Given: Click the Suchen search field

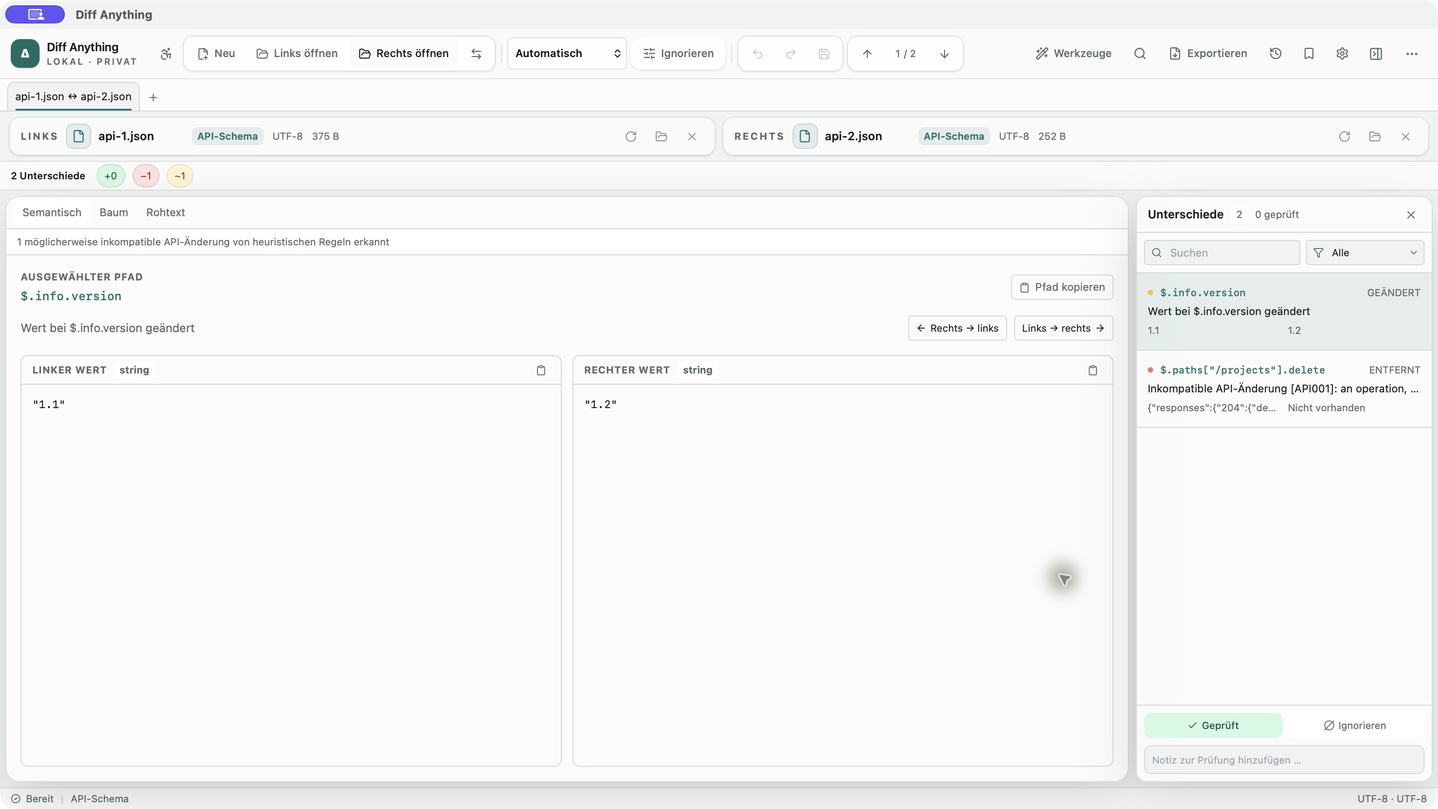Looking at the screenshot, I should (x=1222, y=253).
